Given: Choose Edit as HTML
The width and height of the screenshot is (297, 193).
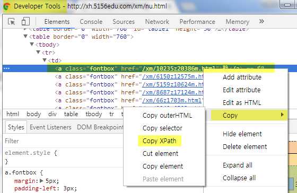Looking at the screenshot, I should [x=242, y=102].
